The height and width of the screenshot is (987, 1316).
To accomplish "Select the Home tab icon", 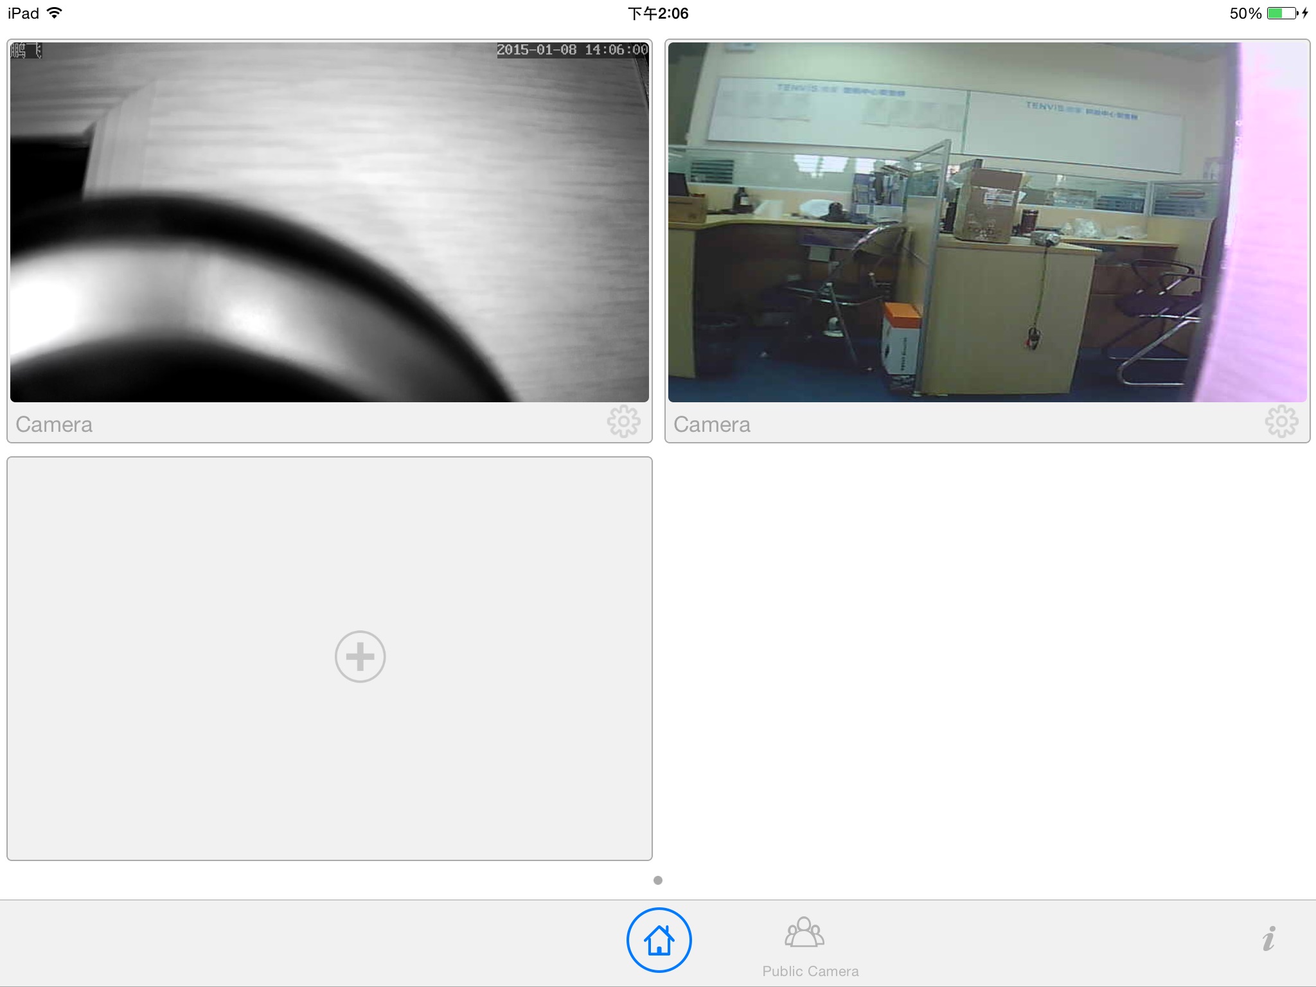I will pos(659,940).
